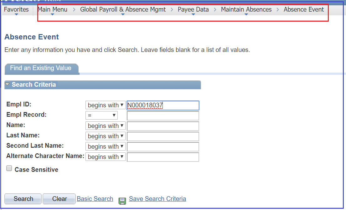This screenshot has height=210, width=346.
Task: Click the Last Name input field
Action: coord(163,136)
